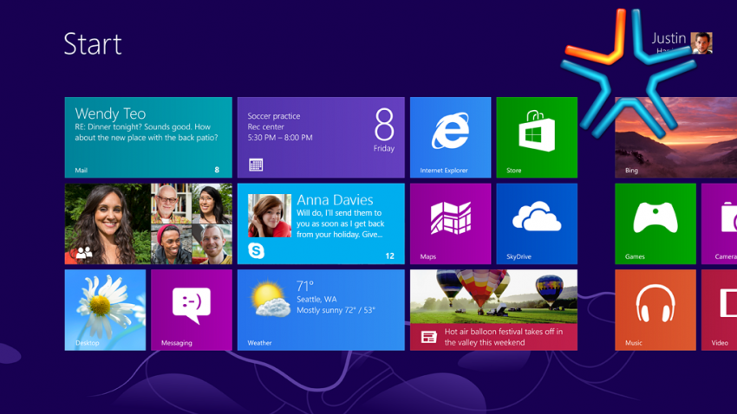
Task: Click the "Hot air balloon festival" headline
Action: [x=504, y=337]
